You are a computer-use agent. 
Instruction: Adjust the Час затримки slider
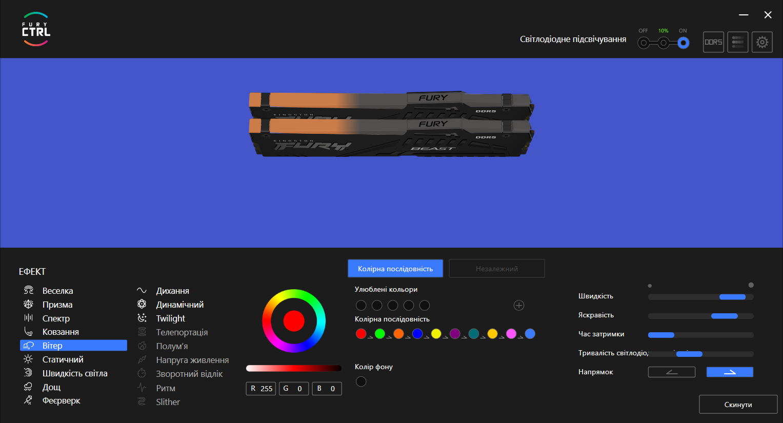pyautogui.click(x=701, y=335)
